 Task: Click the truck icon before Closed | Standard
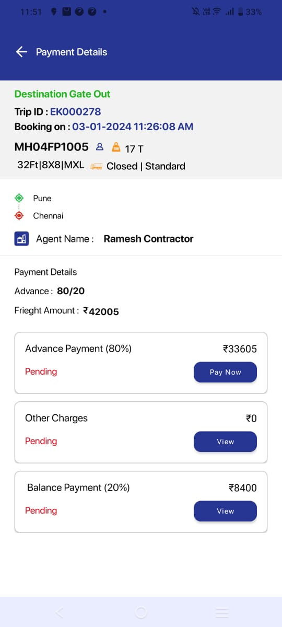[x=96, y=166]
